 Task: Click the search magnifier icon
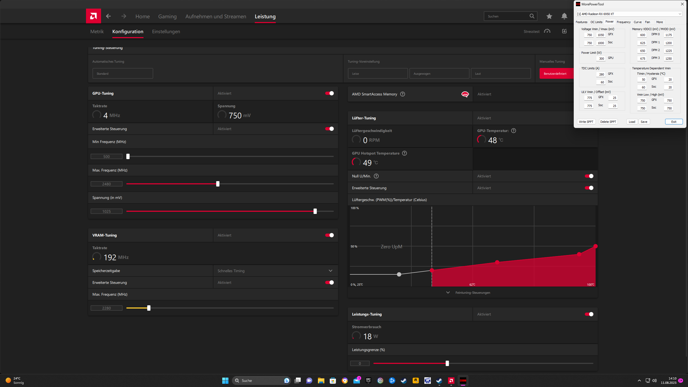(532, 16)
